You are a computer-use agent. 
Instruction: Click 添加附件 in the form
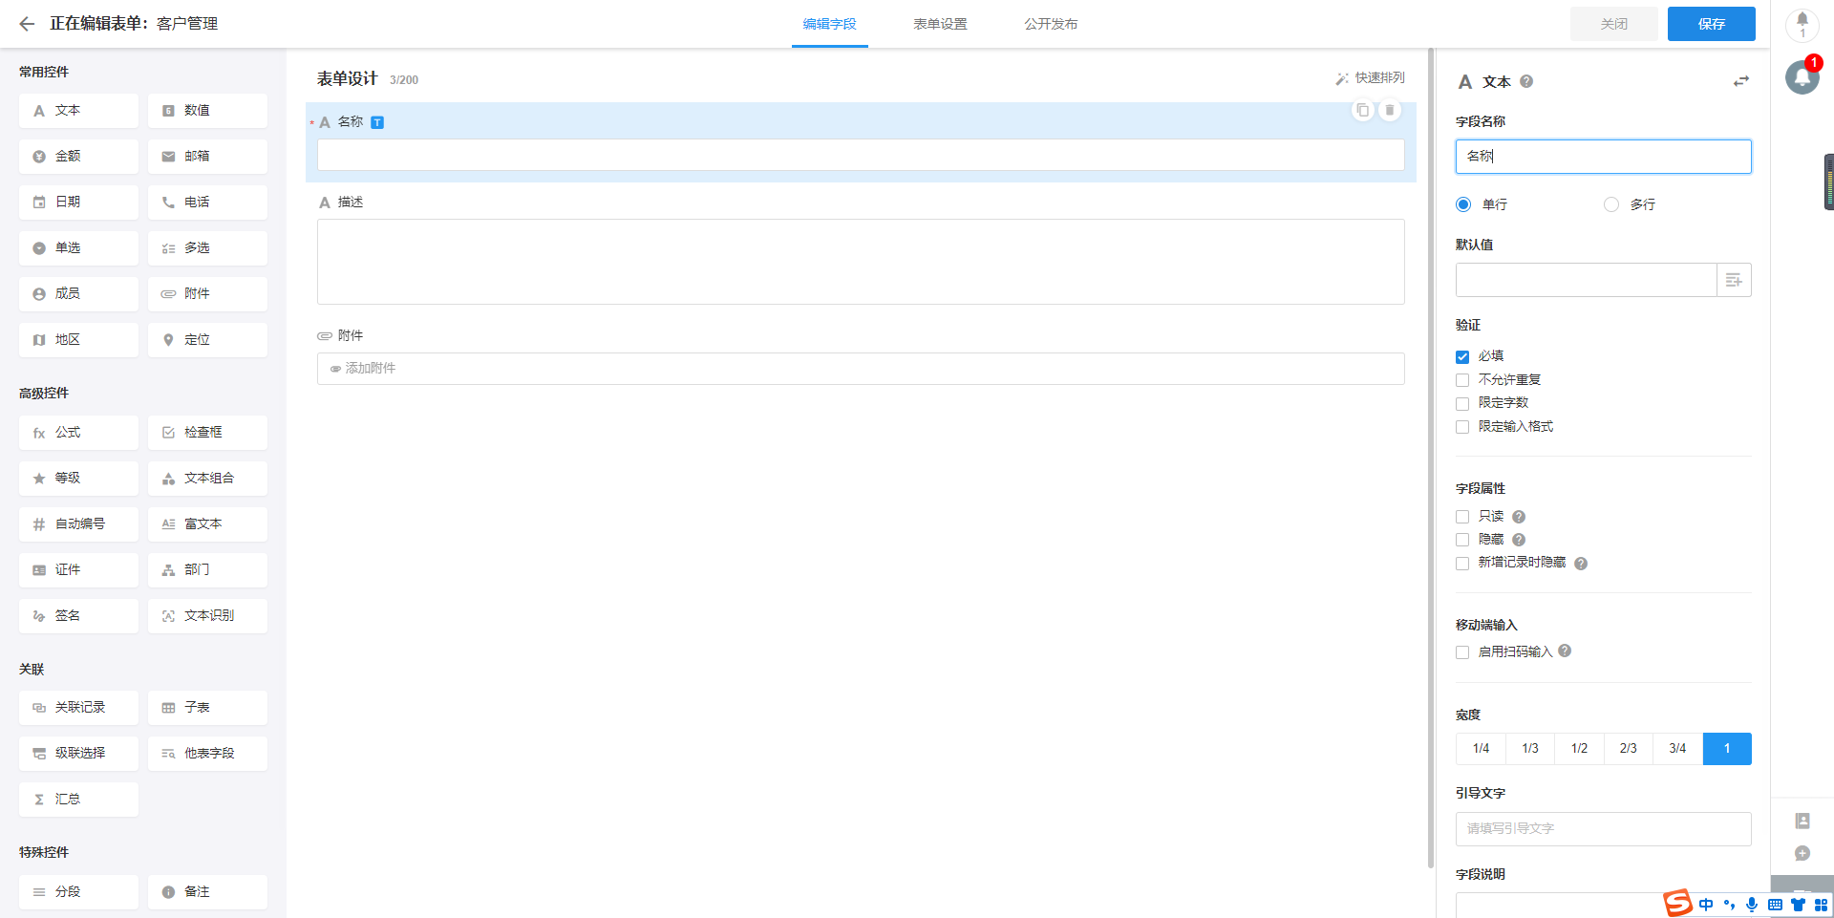tap(861, 369)
